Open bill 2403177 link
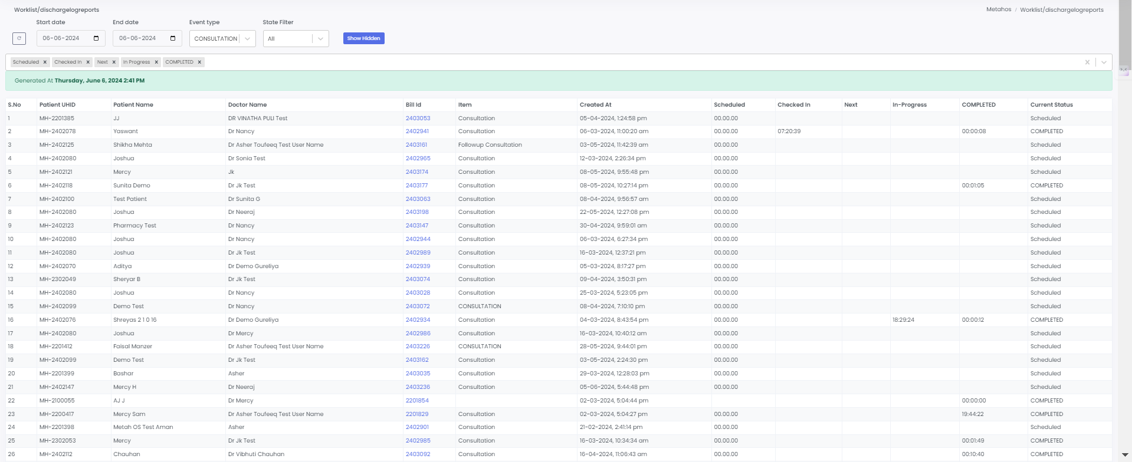The width and height of the screenshot is (1132, 462). pyautogui.click(x=416, y=185)
